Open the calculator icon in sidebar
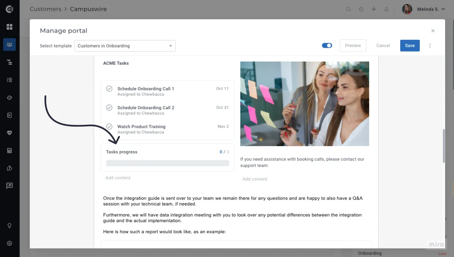This screenshot has height=257, width=454. 10,151
